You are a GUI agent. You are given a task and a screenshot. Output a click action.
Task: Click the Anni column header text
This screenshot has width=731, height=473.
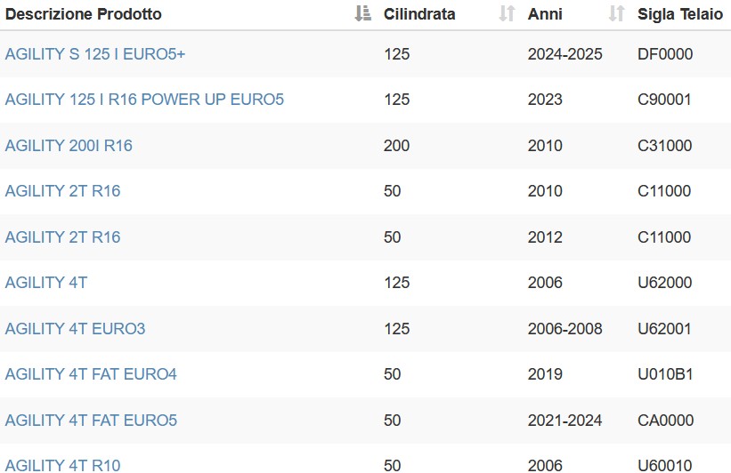[545, 14]
